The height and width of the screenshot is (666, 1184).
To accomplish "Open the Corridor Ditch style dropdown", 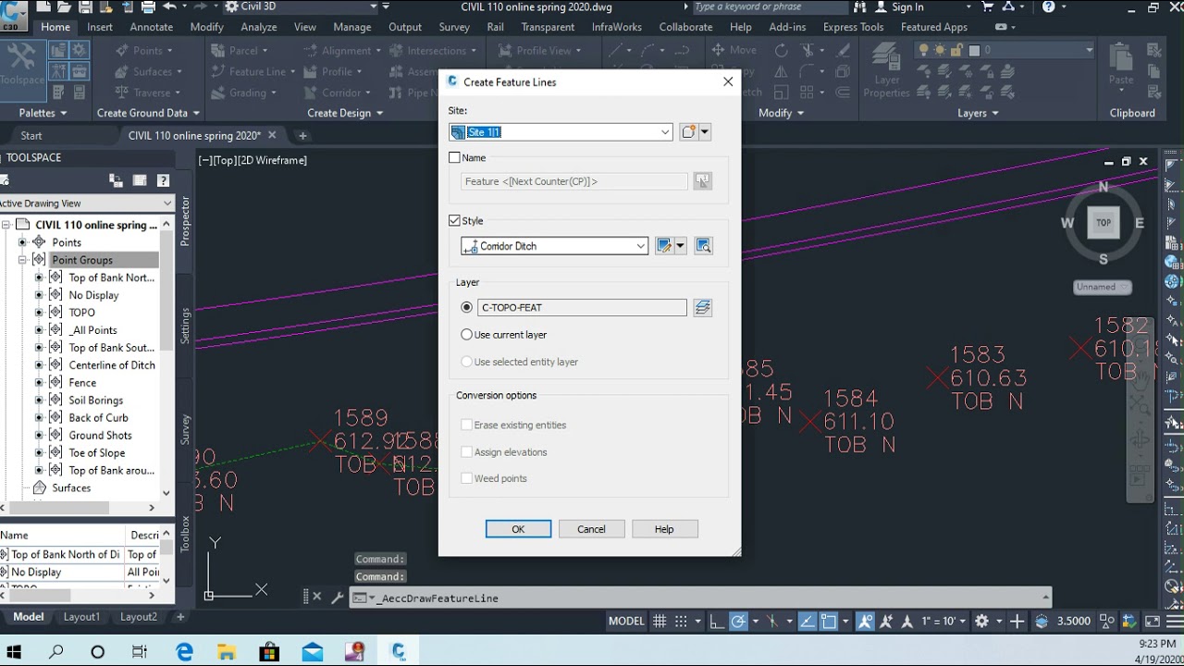I will point(640,246).
